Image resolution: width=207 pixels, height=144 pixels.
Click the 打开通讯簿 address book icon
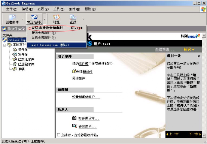[x=74, y=118]
